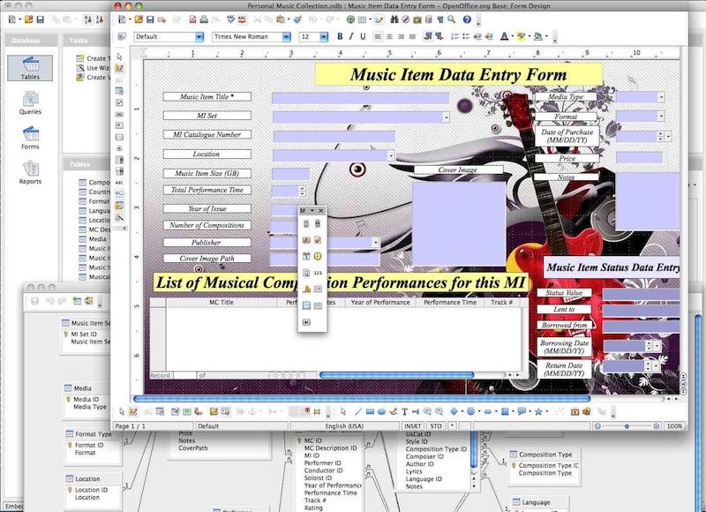The height and width of the screenshot is (512, 706).
Task: Click the Help question mark icon
Action: pos(467,19)
